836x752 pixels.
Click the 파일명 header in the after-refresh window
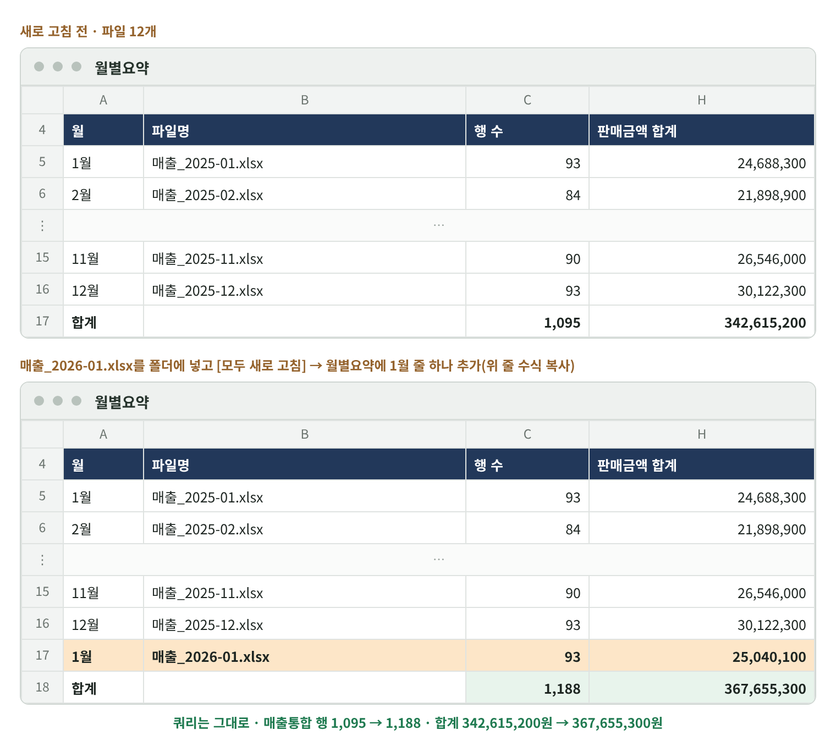tap(304, 465)
